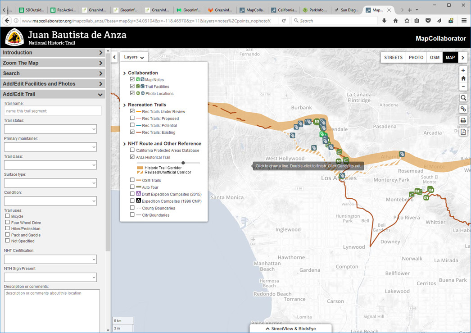This screenshot has width=471, height=333.
Task: Print the map using printer icon
Action: point(463,120)
